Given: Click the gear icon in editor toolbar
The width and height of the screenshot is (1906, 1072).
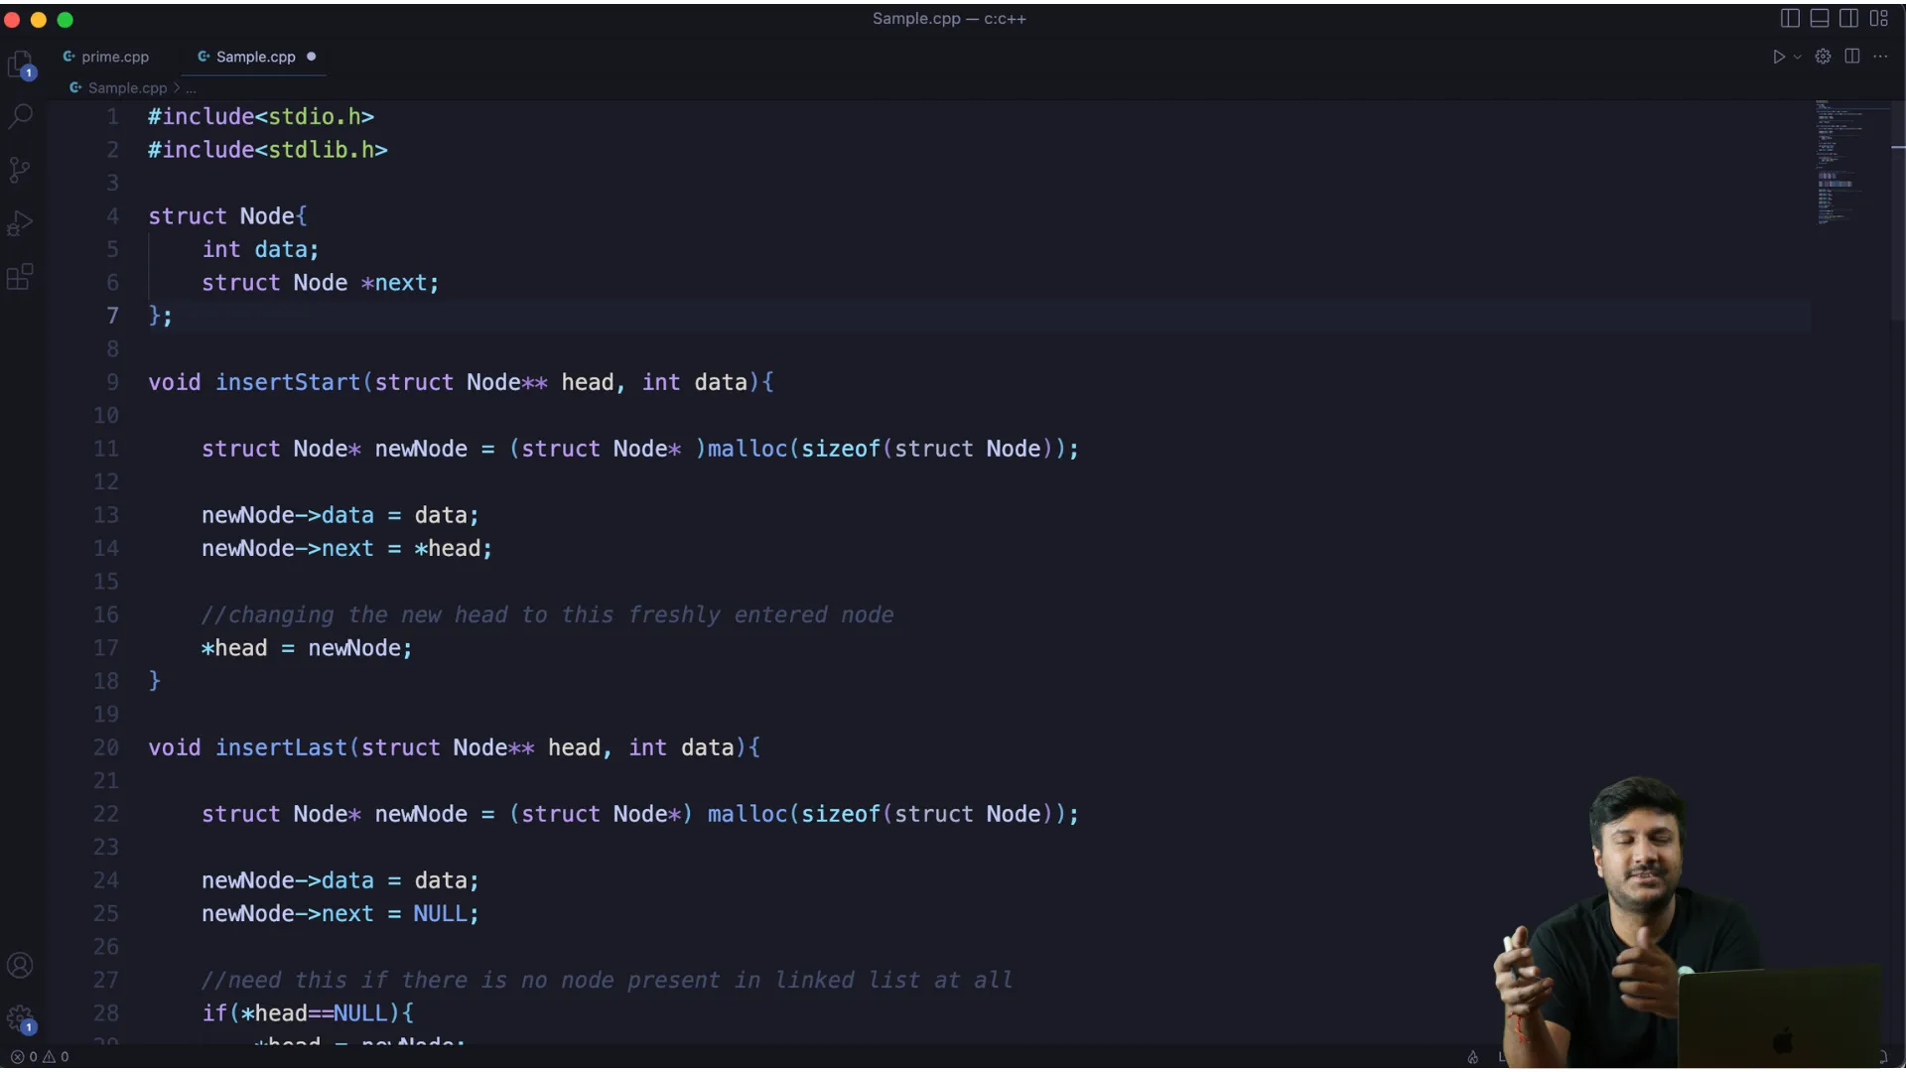Looking at the screenshot, I should point(1823,57).
